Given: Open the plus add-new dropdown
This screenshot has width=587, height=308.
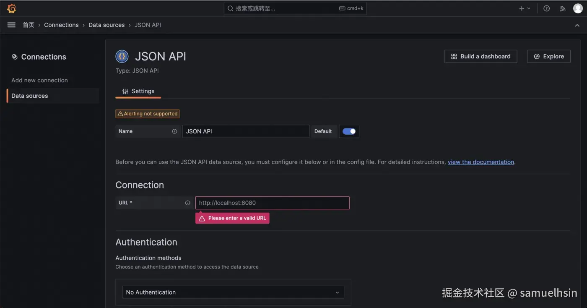Looking at the screenshot, I should 525,8.
